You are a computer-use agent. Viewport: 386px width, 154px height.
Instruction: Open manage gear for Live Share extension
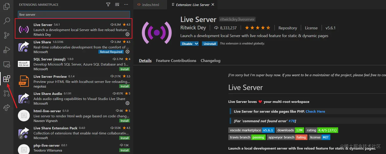128,52
